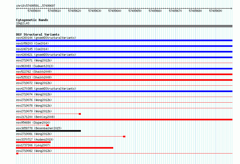The width and height of the screenshot is (240, 164).
Task: Open the nsv1067145 (Coe2014) variant label
Action: (x=32, y=49)
